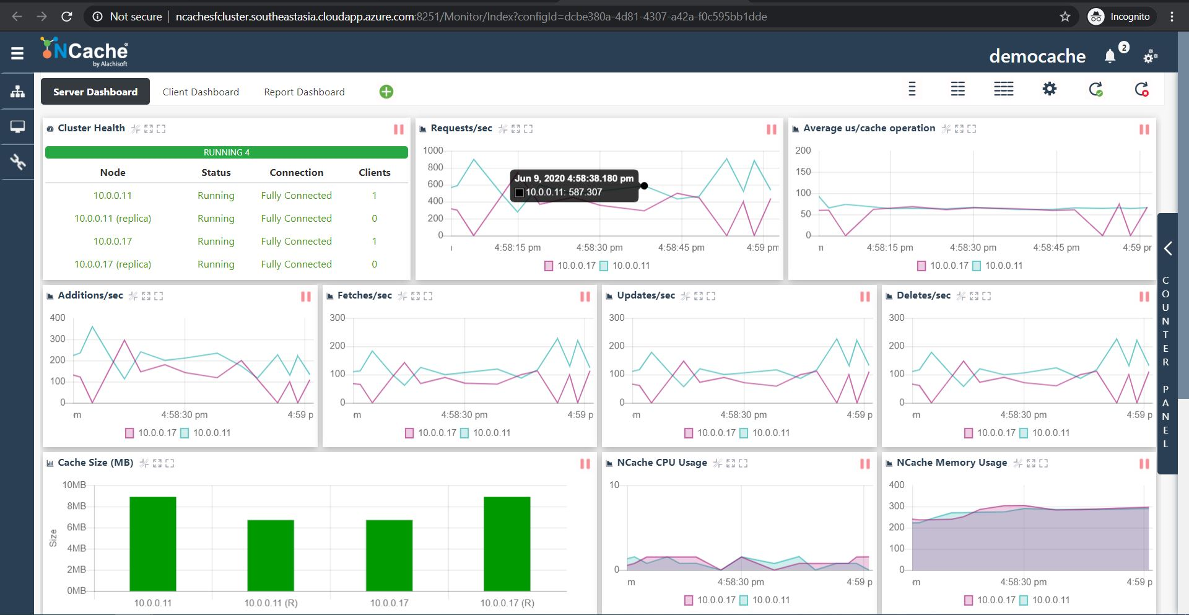Click the refresh icon with the red stop

coord(1142,89)
